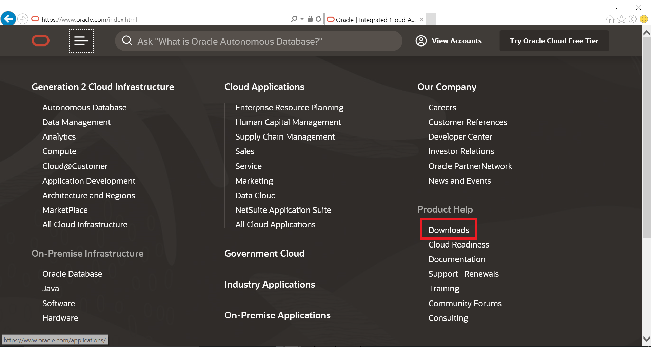Open the browser Home icon
This screenshot has height=347, width=651.
pyautogui.click(x=610, y=19)
